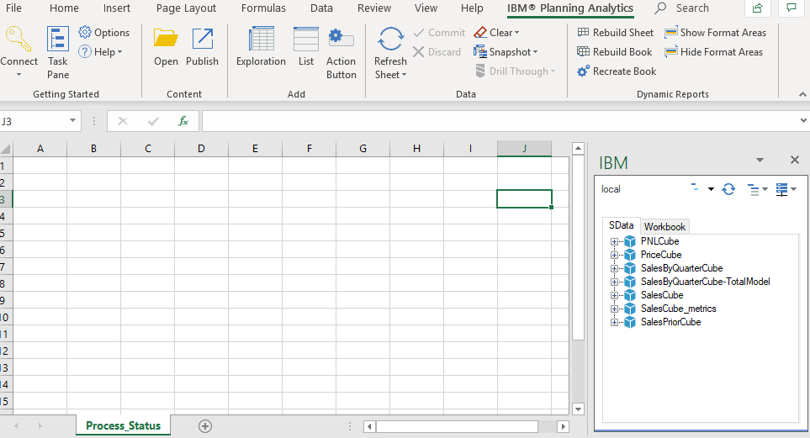Switch to the Formulas tab

point(263,8)
